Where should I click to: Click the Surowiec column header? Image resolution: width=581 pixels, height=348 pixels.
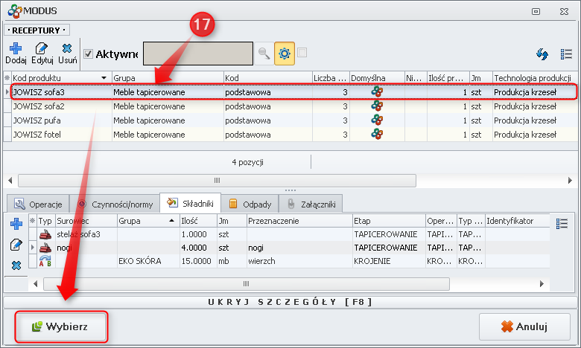pyautogui.click(x=86, y=221)
